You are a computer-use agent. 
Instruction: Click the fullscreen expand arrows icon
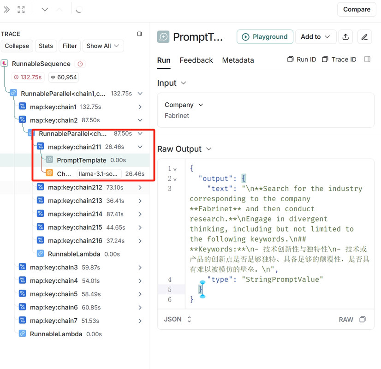tap(21, 9)
